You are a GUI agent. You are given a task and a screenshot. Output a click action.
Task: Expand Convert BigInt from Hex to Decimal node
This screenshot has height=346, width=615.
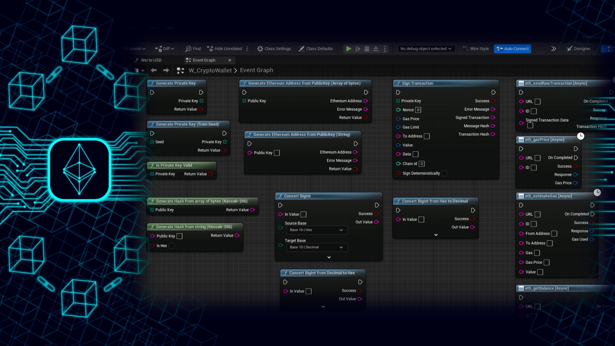(436, 235)
